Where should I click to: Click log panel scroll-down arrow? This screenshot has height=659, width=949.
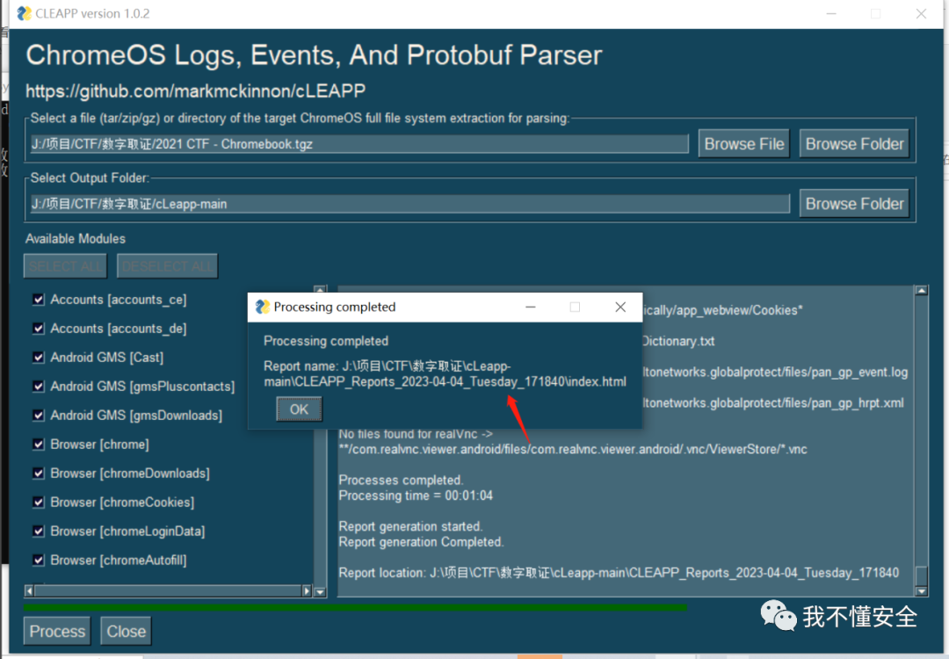[x=921, y=591]
